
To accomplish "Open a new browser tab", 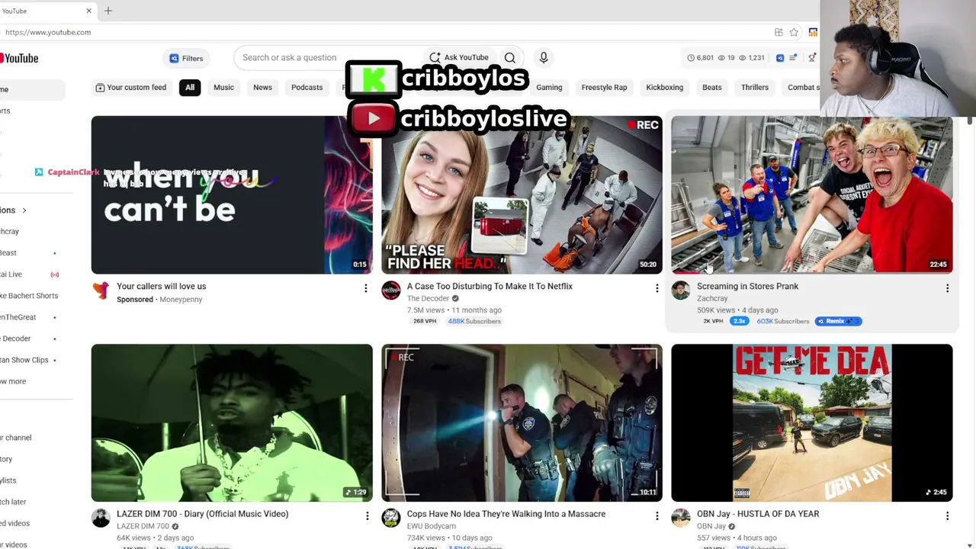I will pyautogui.click(x=108, y=11).
